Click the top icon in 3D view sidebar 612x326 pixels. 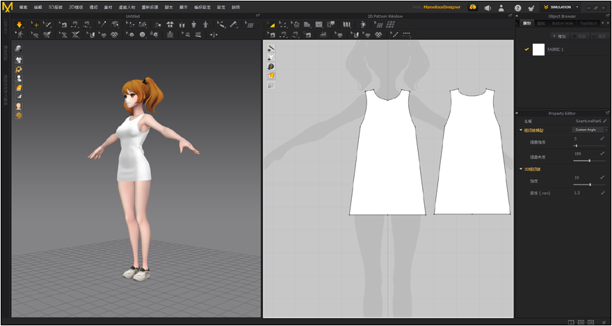click(18, 48)
